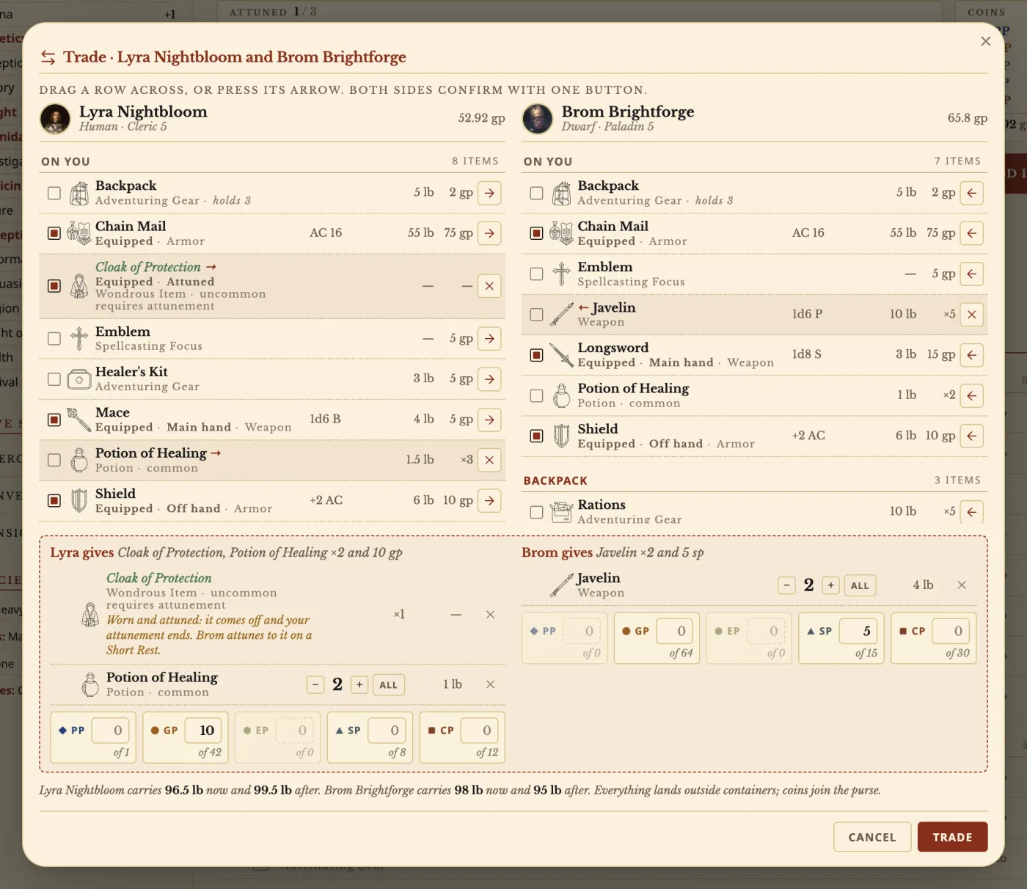Remove Potion of Healing from Lyra's gives list
1027x889 pixels.
coord(490,684)
